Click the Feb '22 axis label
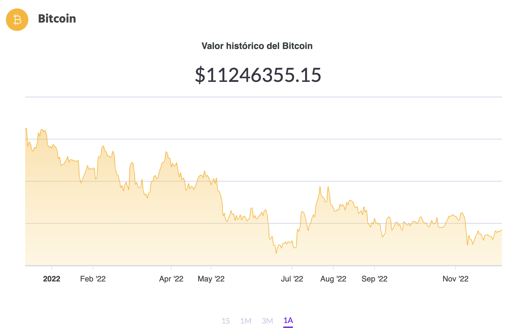Viewport: 513px width, 334px height. coord(93,279)
